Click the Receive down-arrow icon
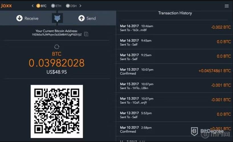Screen dimensions: 233x142 point(19,18)
